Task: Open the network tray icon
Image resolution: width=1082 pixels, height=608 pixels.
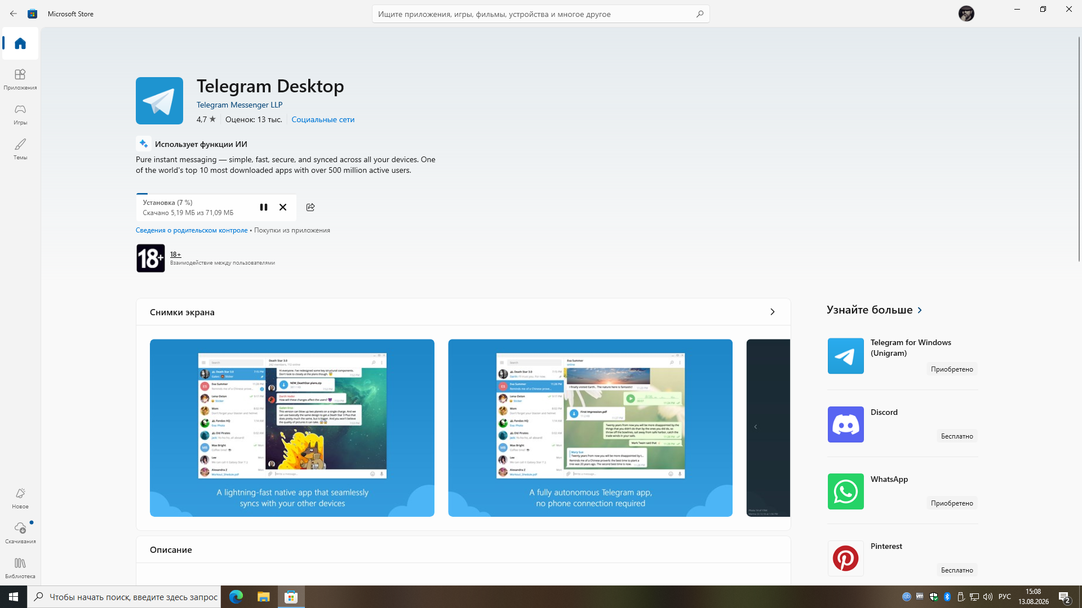Action: [974, 597]
